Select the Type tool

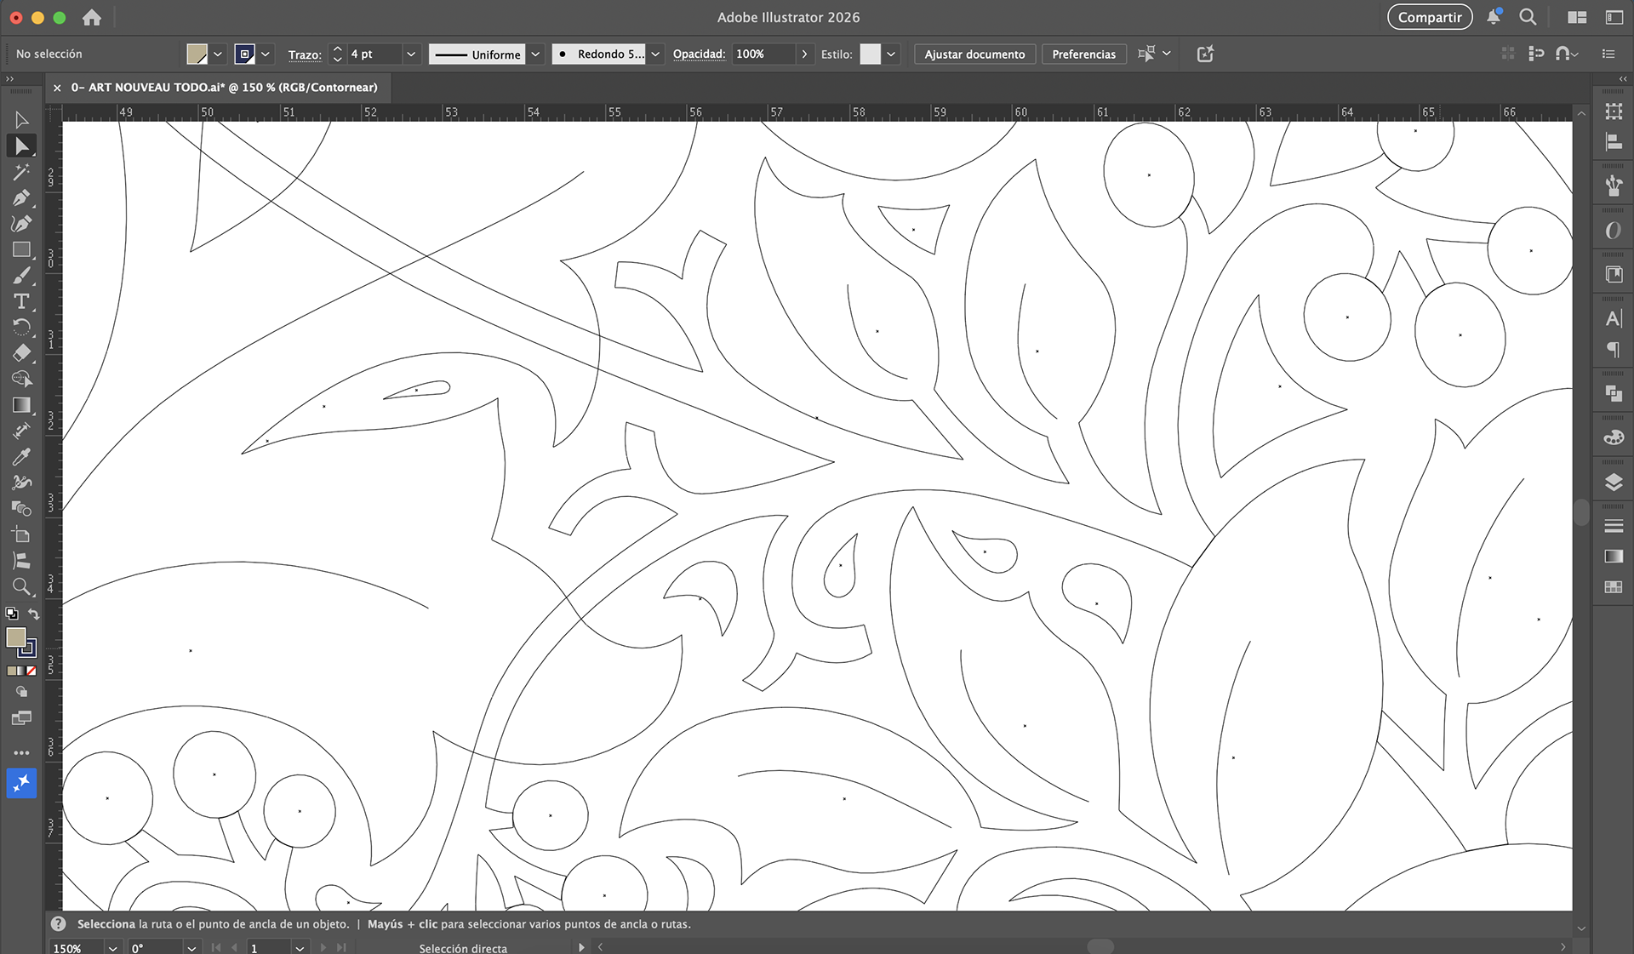21,301
